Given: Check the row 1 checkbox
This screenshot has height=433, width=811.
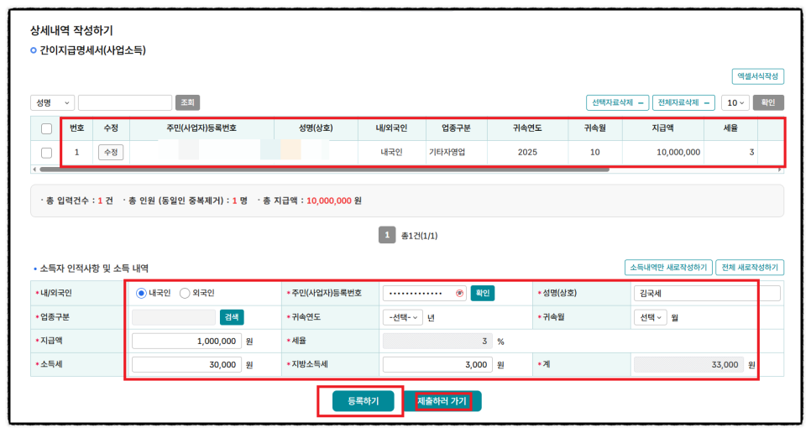Looking at the screenshot, I should pos(46,153).
